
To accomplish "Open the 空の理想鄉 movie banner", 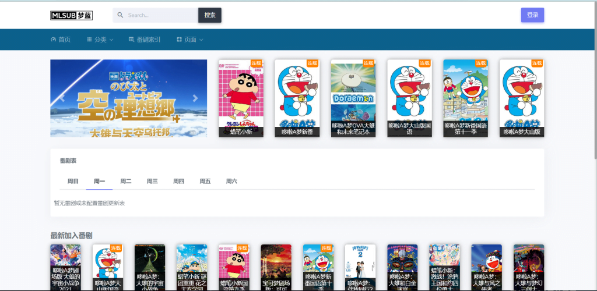I will [129, 98].
